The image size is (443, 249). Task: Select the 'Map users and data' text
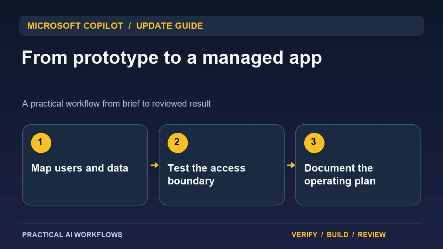coord(80,168)
